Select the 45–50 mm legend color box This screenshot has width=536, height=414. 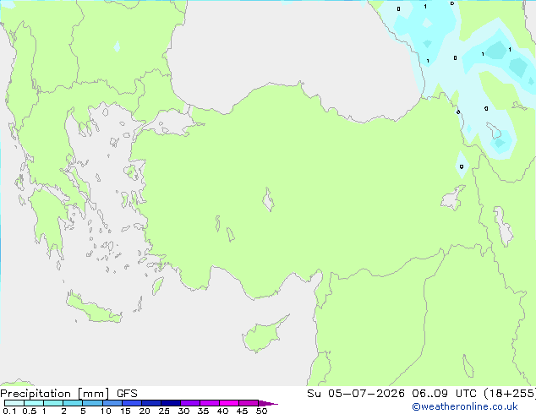(249, 403)
